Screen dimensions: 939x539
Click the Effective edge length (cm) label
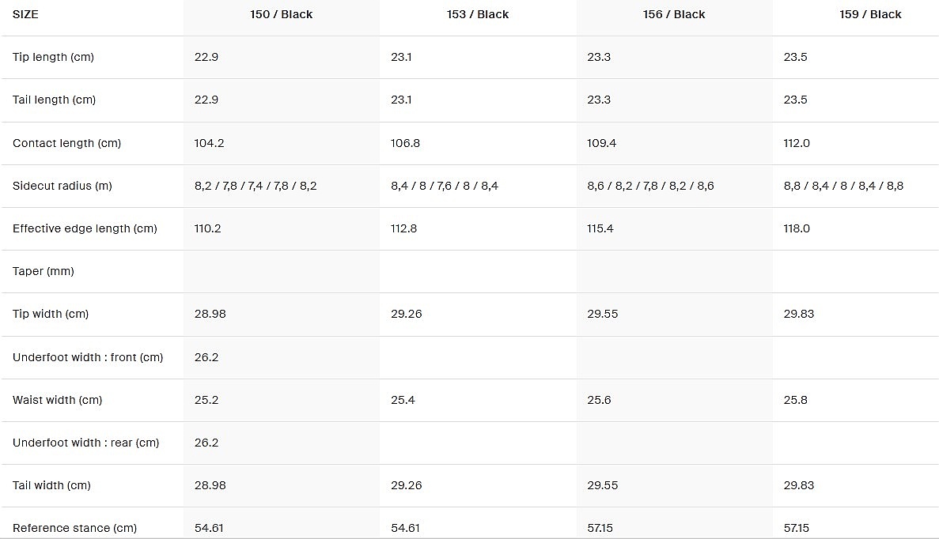(85, 228)
